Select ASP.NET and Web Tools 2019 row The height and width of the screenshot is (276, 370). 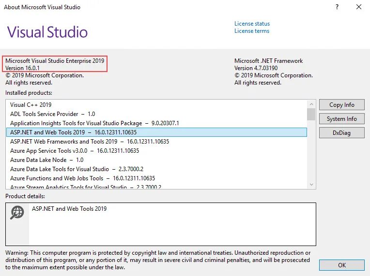click(x=156, y=132)
